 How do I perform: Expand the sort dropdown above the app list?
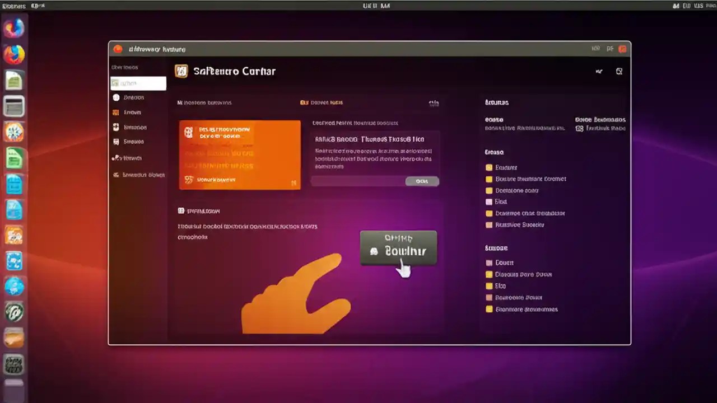(x=434, y=102)
